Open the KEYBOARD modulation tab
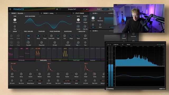The width and height of the screenshot is (169, 95). pyautogui.click(x=22, y=60)
